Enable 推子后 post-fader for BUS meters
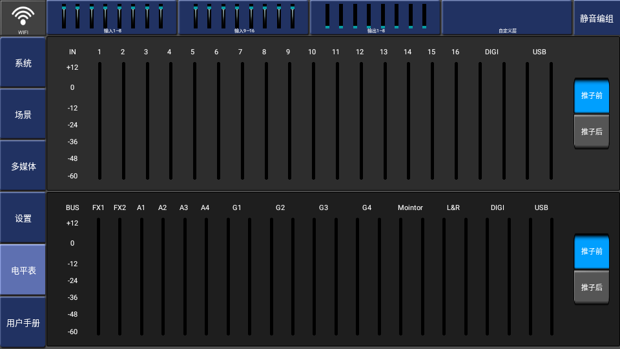 tap(592, 287)
